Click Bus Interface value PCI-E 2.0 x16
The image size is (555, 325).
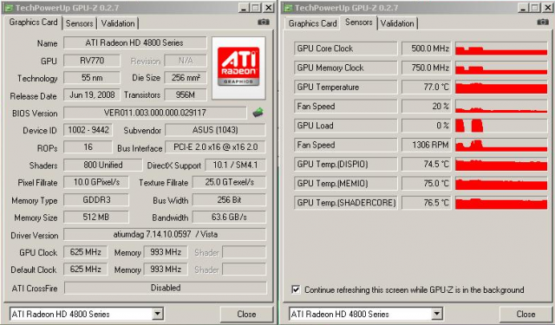pos(215,147)
